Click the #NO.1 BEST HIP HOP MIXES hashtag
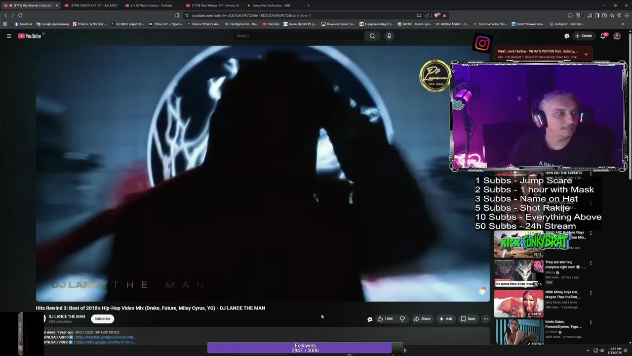 [97, 332]
